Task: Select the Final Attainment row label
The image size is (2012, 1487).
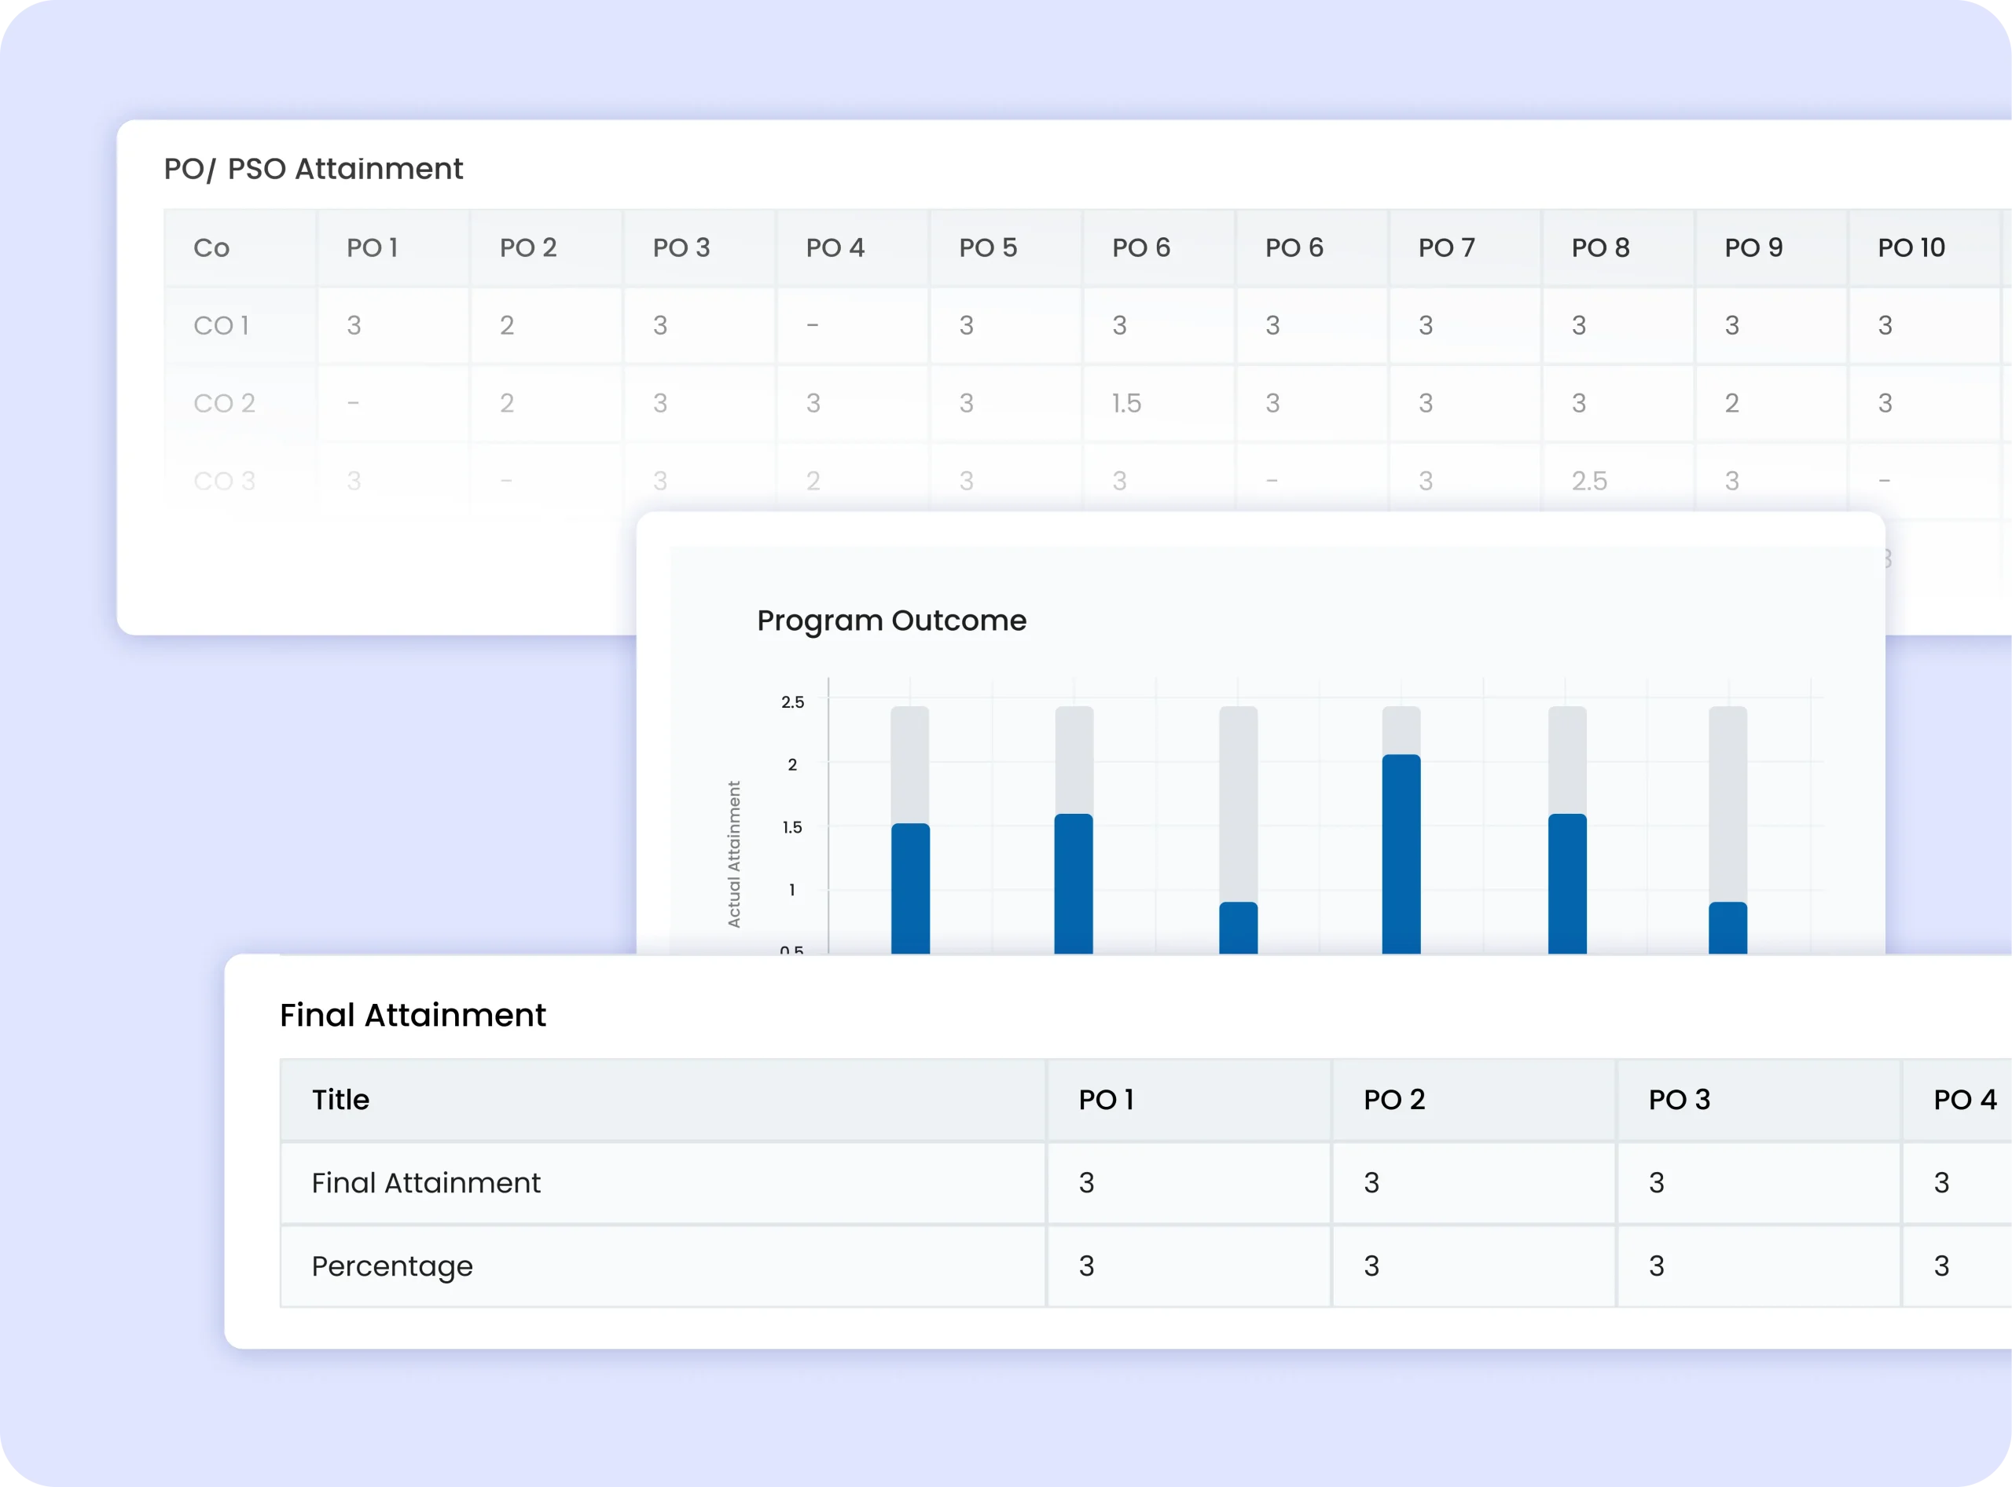Action: [x=425, y=1182]
